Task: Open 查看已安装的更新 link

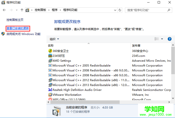Action: click(x=18, y=28)
